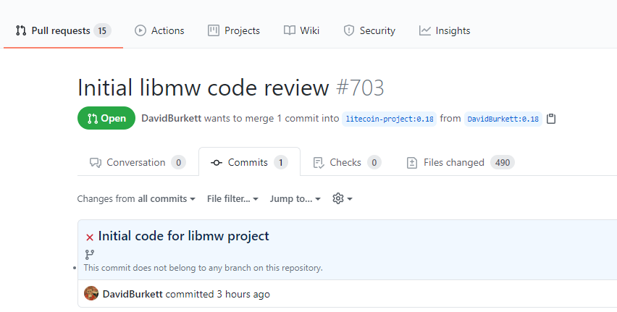Open the Initial code for libmw project commit
This screenshot has width=617, height=312.
[x=184, y=236]
